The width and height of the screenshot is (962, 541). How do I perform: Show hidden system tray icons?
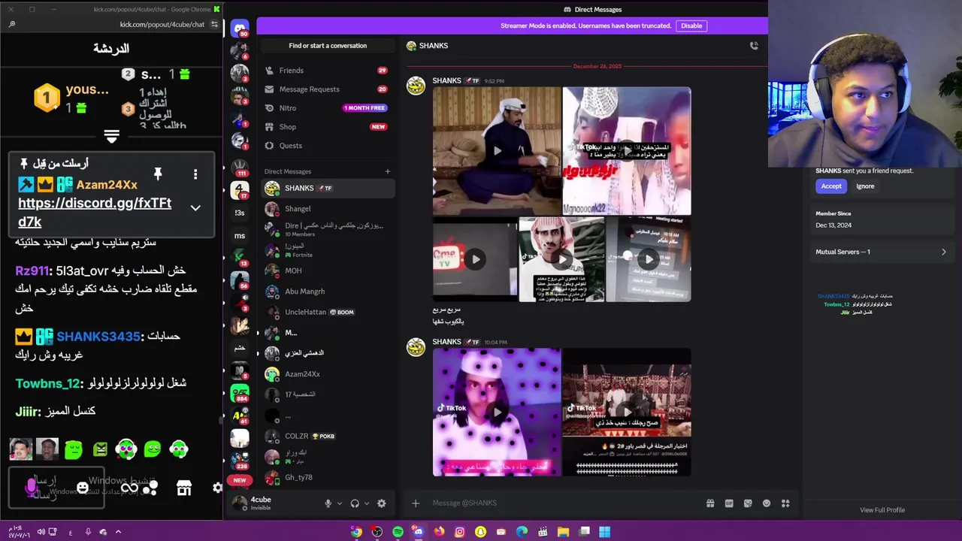[118, 532]
